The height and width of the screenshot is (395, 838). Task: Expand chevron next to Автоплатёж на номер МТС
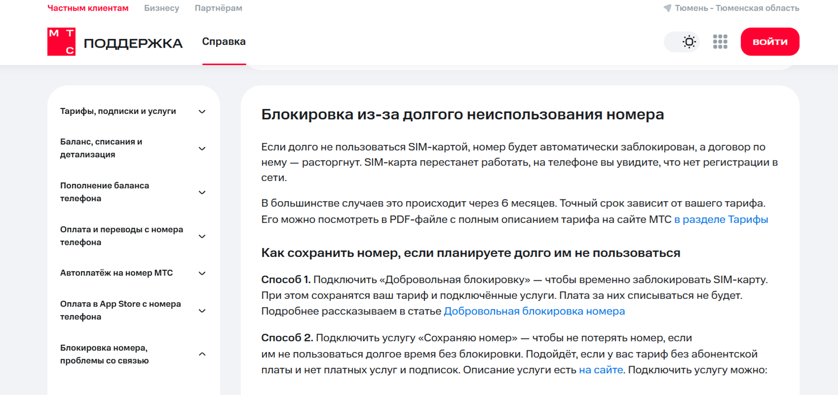(202, 273)
